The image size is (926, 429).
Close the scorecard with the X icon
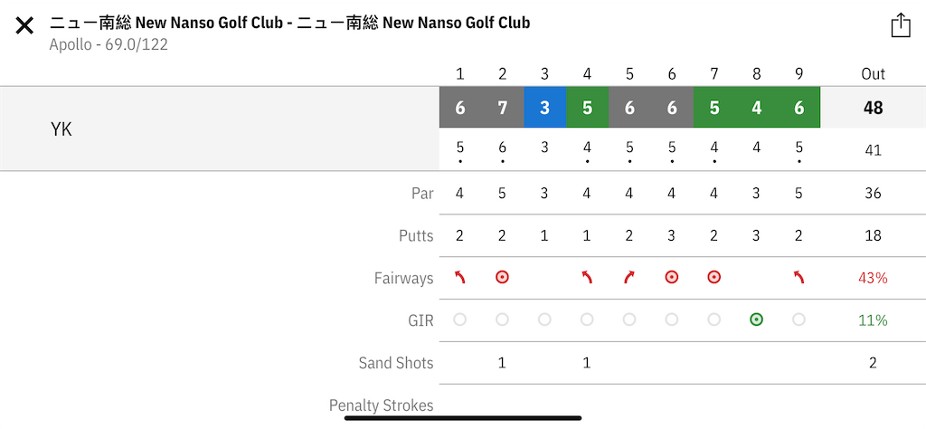(x=24, y=25)
